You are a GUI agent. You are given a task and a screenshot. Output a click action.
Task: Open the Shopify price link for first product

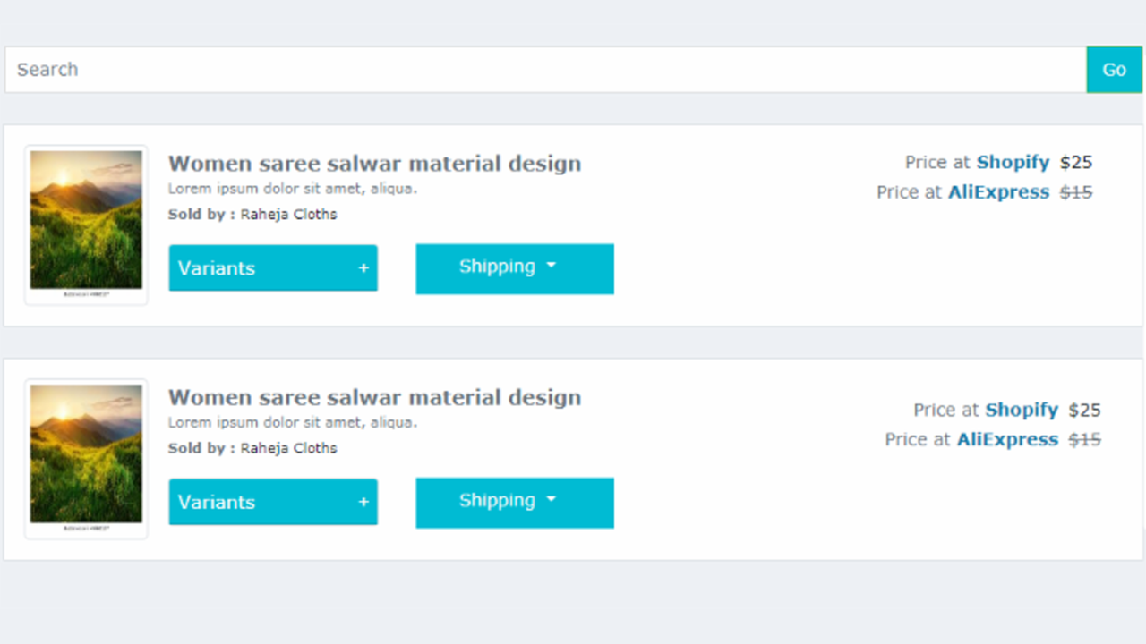click(1013, 162)
